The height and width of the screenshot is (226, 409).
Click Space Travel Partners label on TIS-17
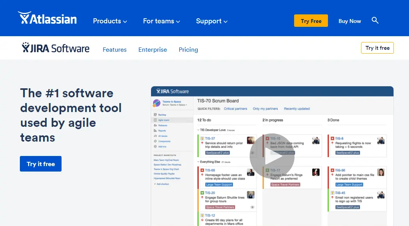tap(285, 185)
